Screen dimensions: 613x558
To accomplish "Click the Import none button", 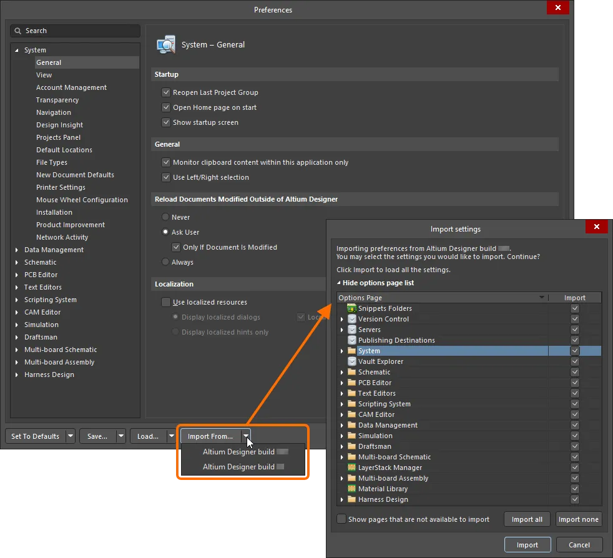I will (578, 519).
